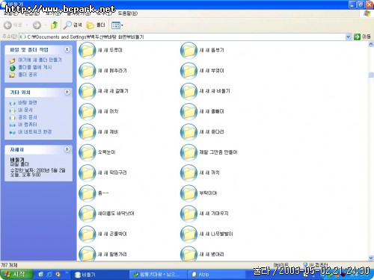Select the 새이름도 바닥났어 folder icon
This screenshot has width=374, height=280.
pyautogui.click(x=88, y=214)
